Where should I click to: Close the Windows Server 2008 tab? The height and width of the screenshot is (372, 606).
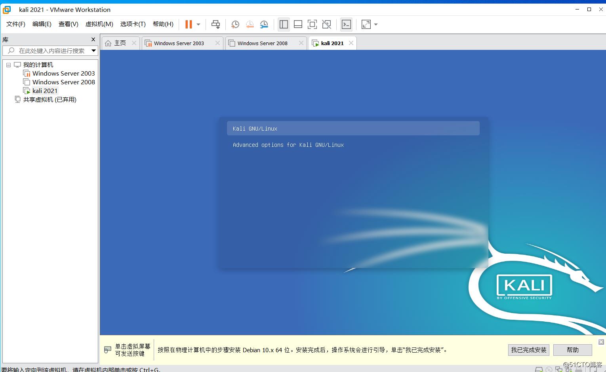click(301, 43)
